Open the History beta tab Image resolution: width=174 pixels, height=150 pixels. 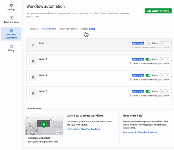coord(85,29)
